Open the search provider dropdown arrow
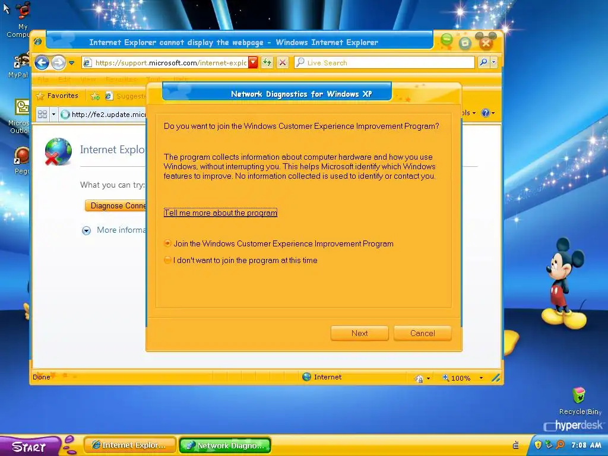The image size is (608, 456). [493, 62]
